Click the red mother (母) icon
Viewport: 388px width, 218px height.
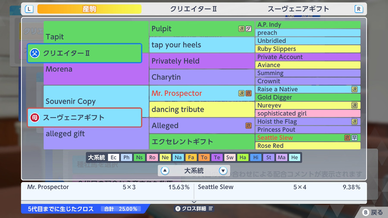[34, 118]
